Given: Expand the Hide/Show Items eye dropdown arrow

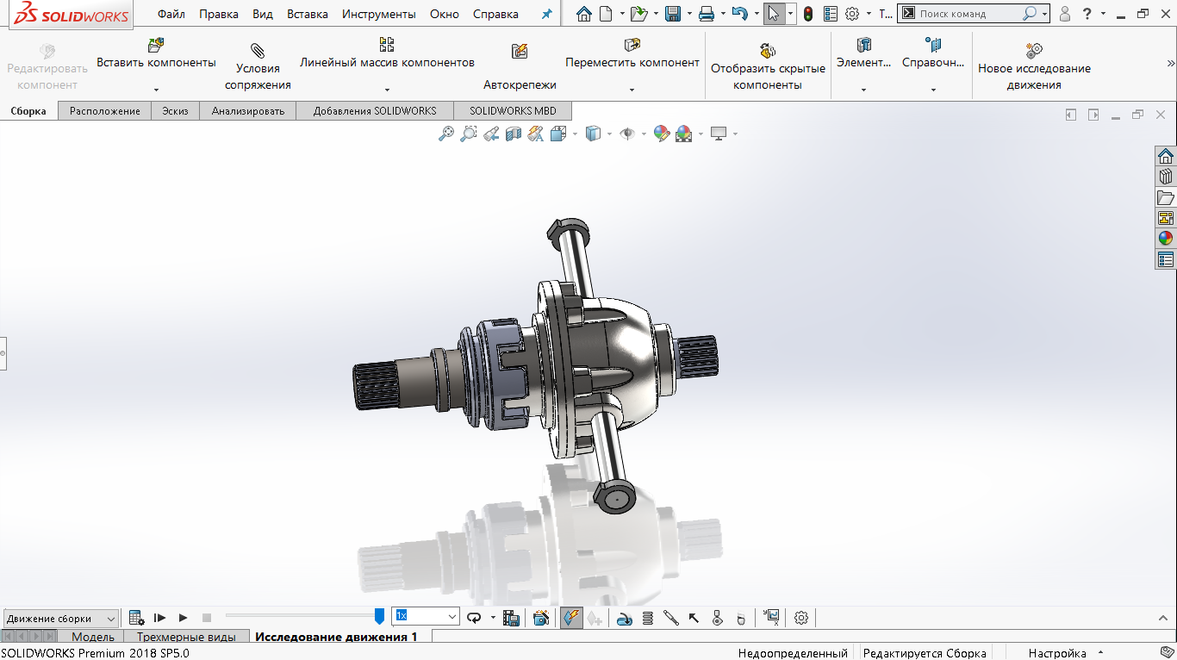Looking at the screenshot, I should (x=644, y=134).
